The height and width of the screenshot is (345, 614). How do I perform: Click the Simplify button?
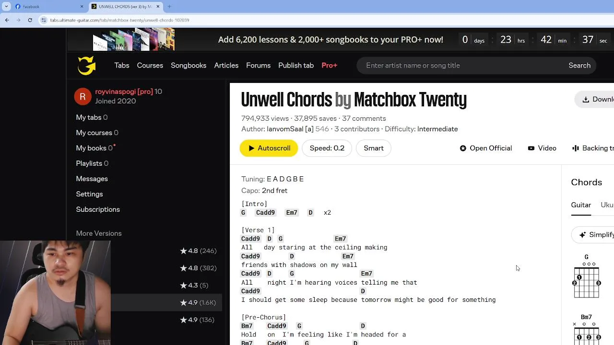(593, 235)
